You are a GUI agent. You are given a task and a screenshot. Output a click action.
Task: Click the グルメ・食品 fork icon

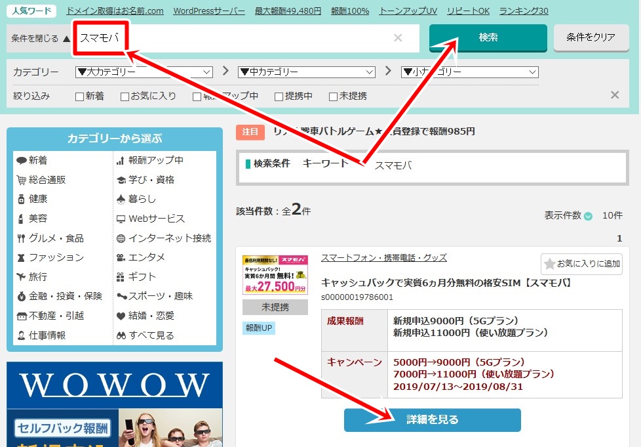coord(21,238)
